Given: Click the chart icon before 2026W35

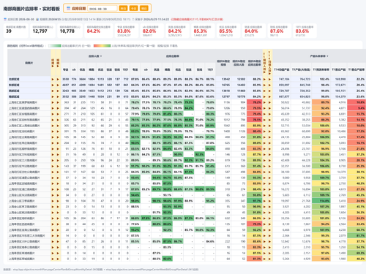Looking at the screenshot, I should pyautogui.click(x=37, y=19).
